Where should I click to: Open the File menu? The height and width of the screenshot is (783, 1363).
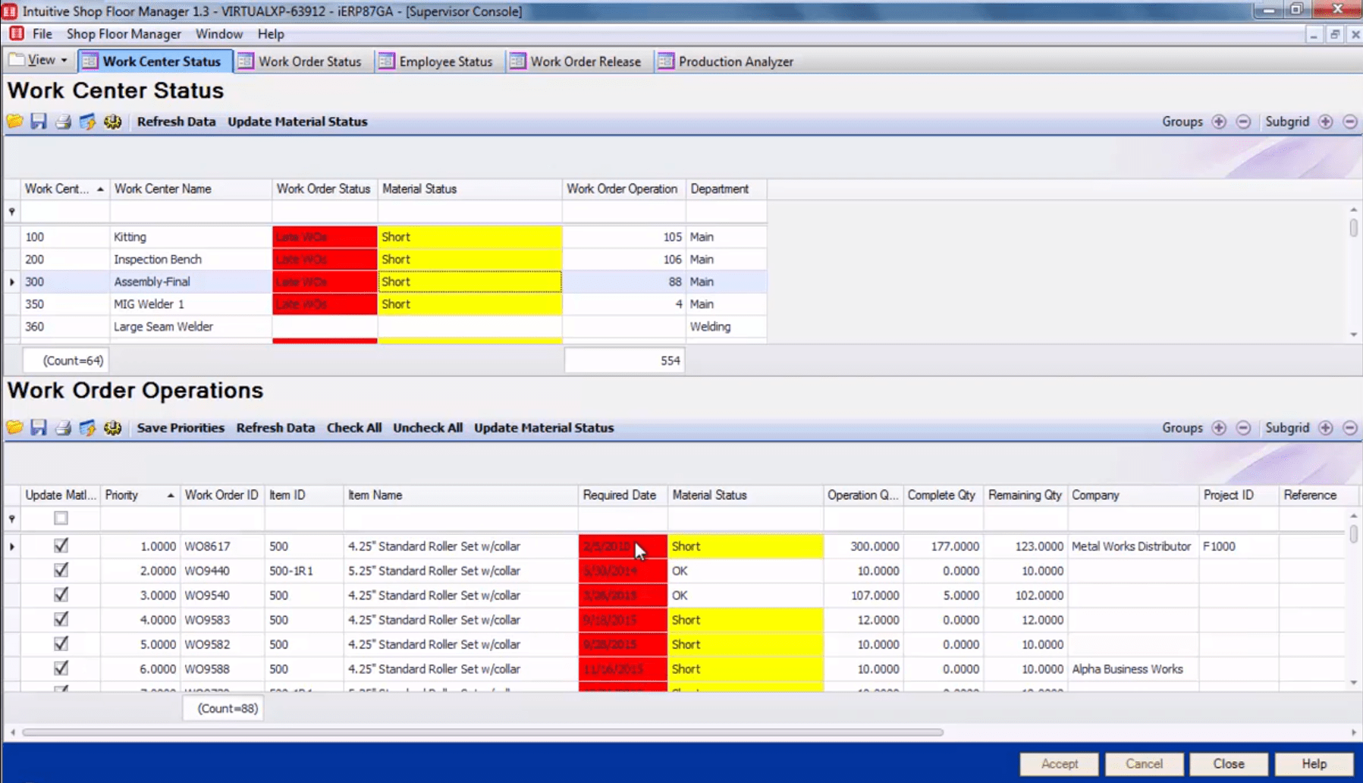[x=42, y=34]
